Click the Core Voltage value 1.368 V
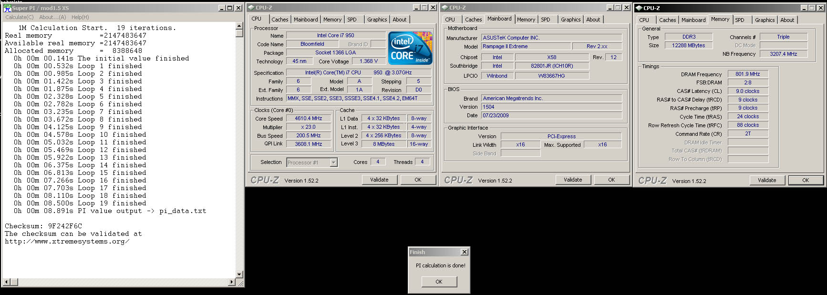 click(368, 61)
